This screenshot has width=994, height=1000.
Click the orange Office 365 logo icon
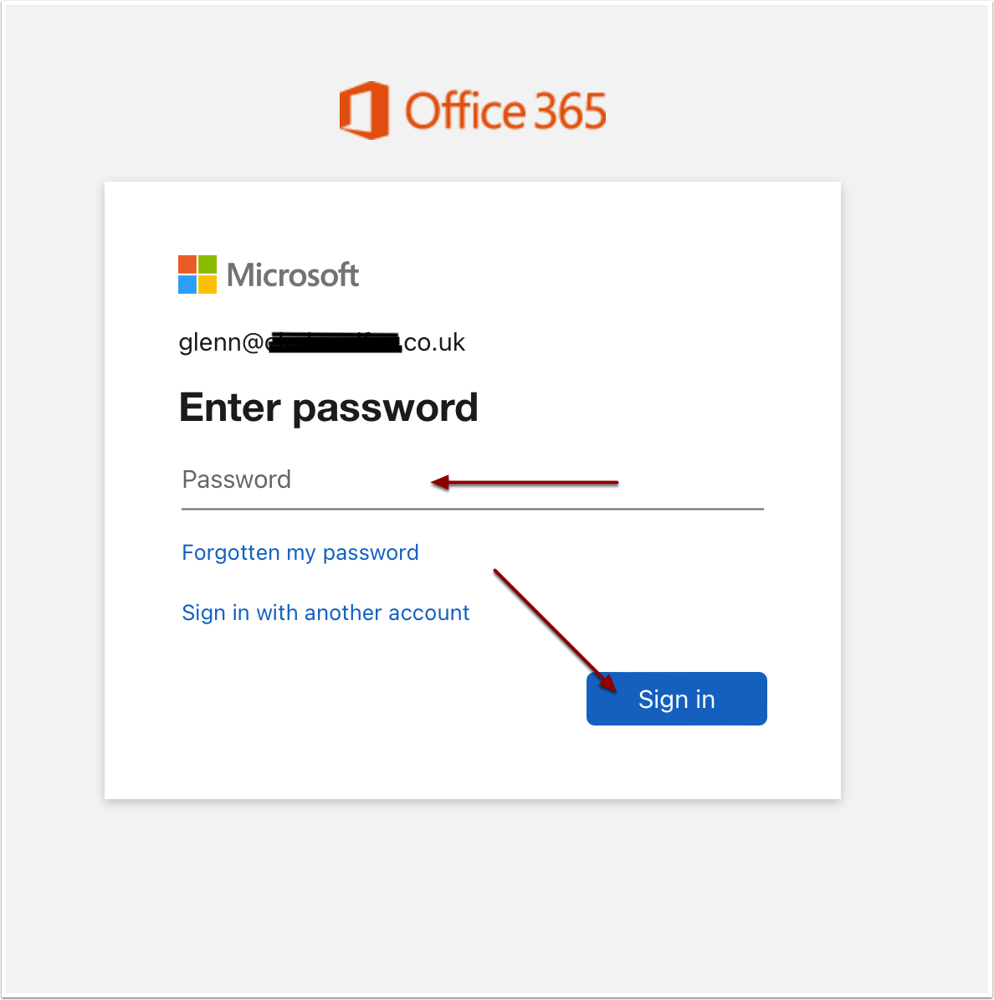[364, 110]
